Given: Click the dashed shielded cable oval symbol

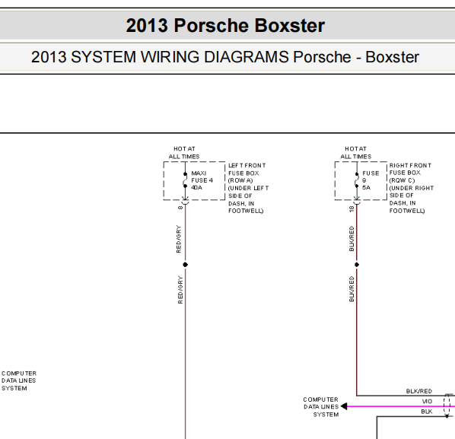Looking at the screenshot, I should 447,406.
